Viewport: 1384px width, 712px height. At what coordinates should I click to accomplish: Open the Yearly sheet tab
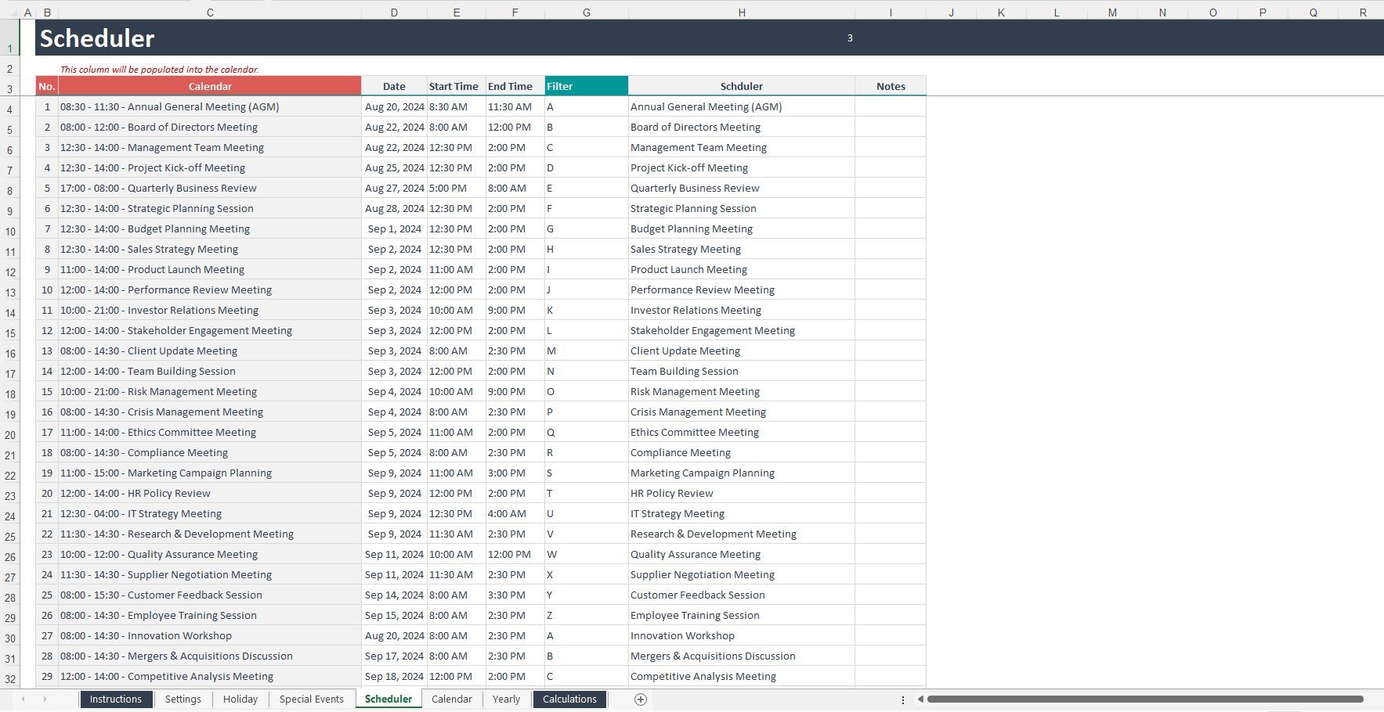(x=506, y=699)
